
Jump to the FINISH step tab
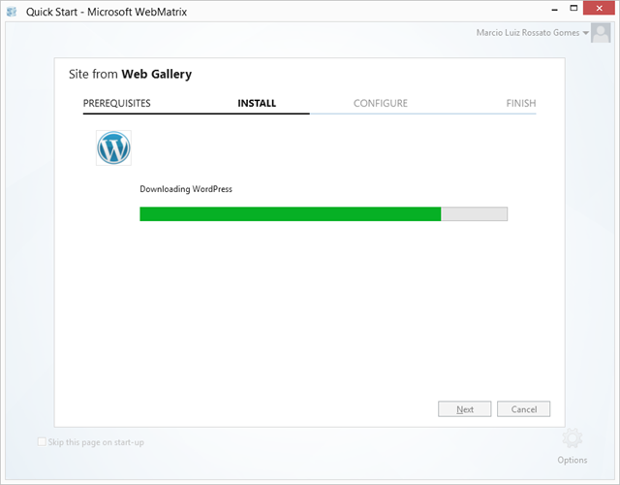[x=521, y=104]
